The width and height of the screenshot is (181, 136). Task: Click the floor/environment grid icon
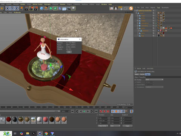point(64,9)
